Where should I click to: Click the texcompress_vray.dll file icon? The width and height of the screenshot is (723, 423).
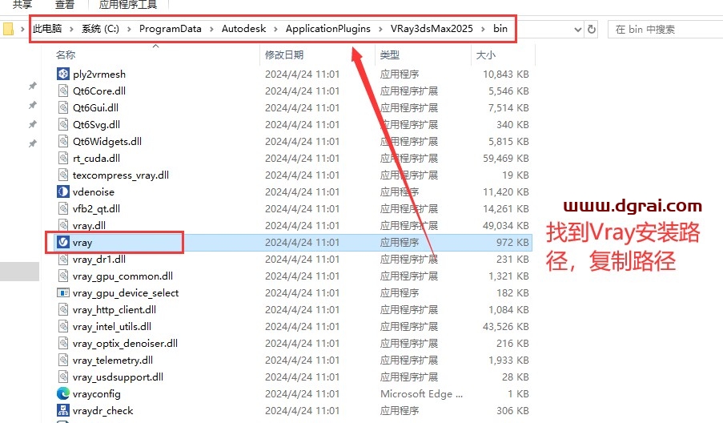63,175
